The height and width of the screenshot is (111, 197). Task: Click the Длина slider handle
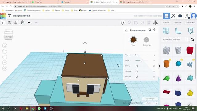tap(137, 66)
